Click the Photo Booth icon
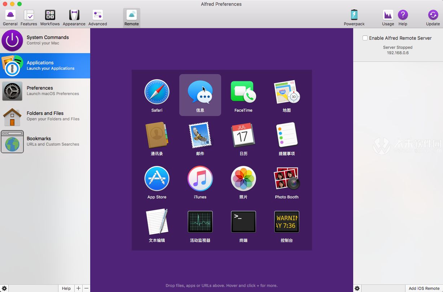Image resolution: width=443 pixels, height=292 pixels. click(x=287, y=179)
